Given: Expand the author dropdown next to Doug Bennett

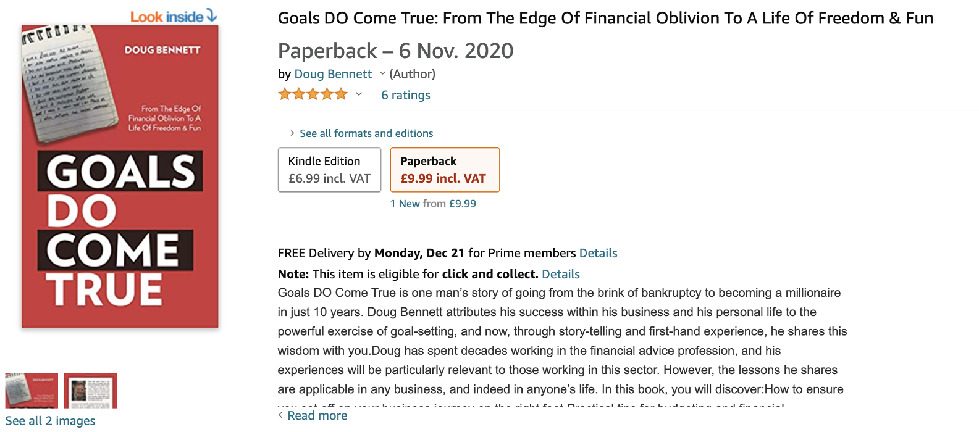Looking at the screenshot, I should pos(382,74).
